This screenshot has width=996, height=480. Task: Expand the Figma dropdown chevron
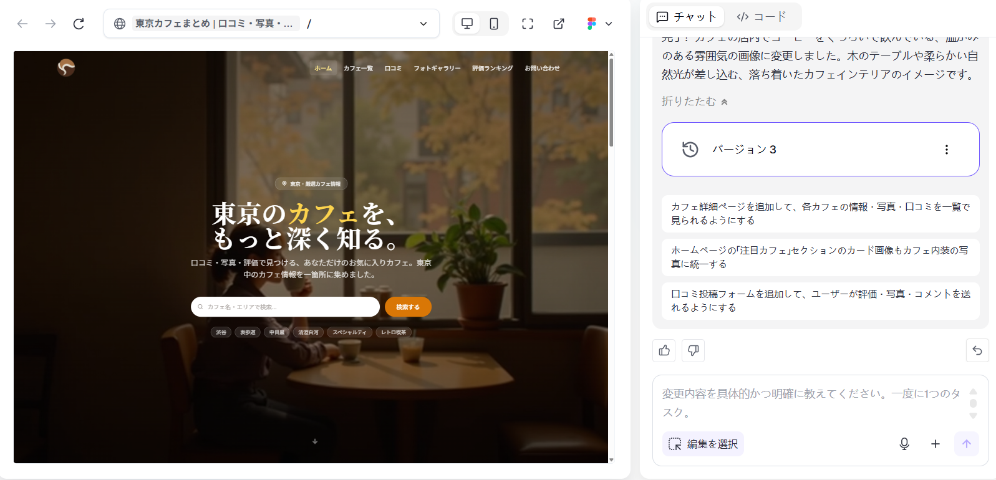(x=609, y=24)
